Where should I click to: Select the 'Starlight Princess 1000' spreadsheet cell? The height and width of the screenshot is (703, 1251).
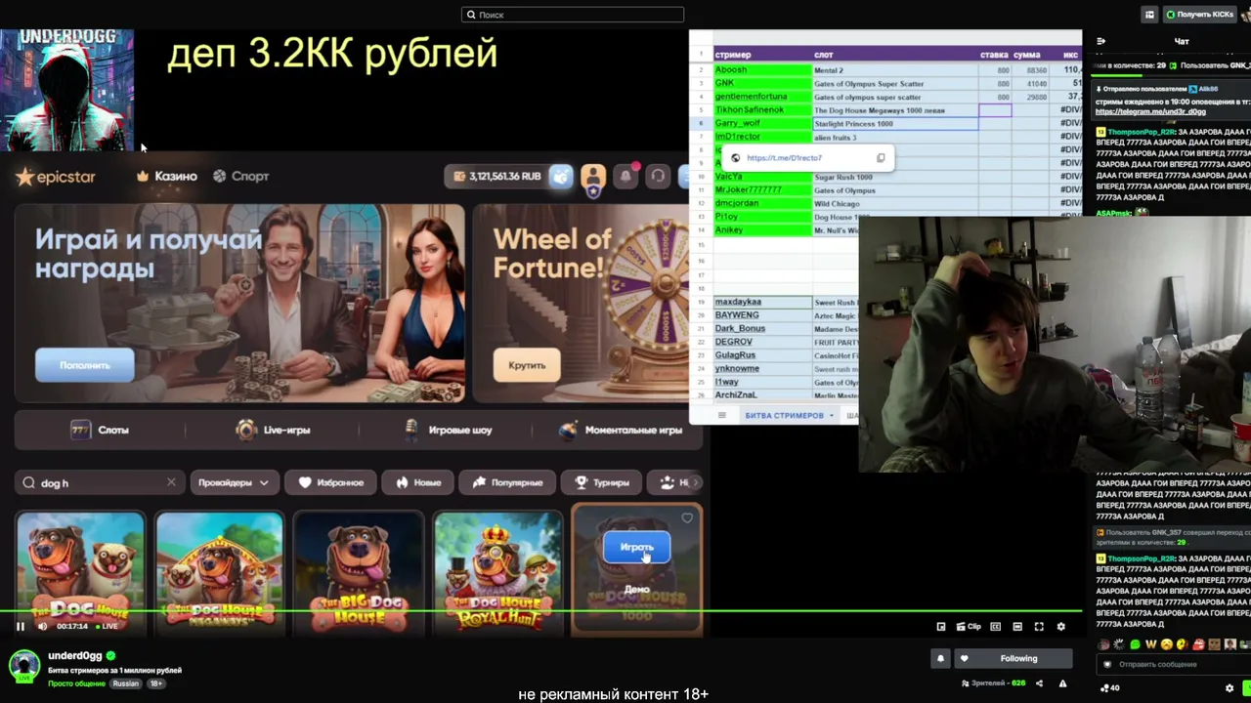(x=895, y=124)
